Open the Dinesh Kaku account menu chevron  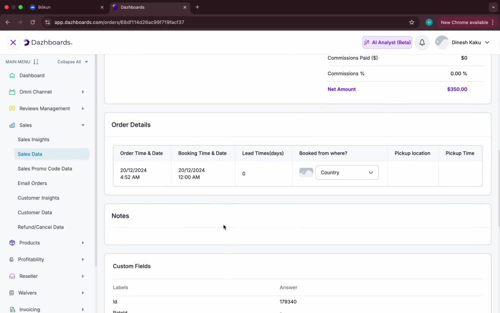click(487, 43)
